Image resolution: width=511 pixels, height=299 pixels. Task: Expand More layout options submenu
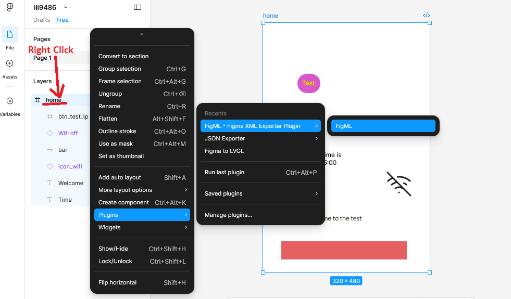[142, 190]
